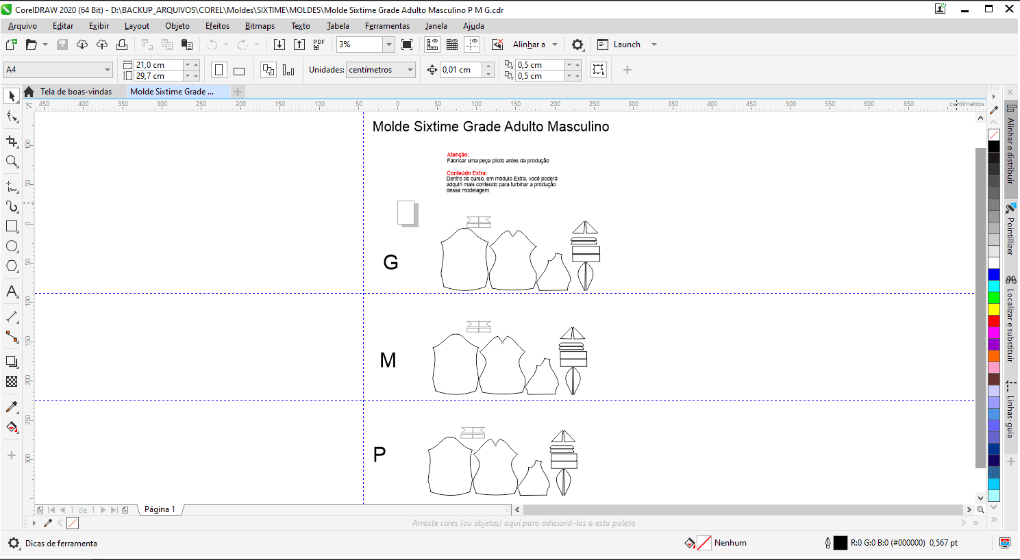This screenshot has height=560, width=1020.
Task: Select the Crop tool
Action: (12, 141)
